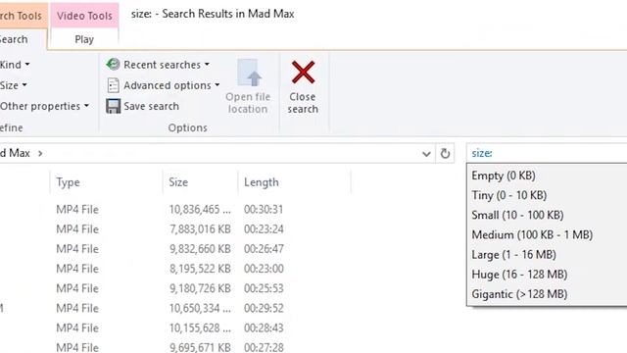Select the 7,883,016 KB file row
Image resolution: width=627 pixels, height=353 pixels.
[175, 228]
